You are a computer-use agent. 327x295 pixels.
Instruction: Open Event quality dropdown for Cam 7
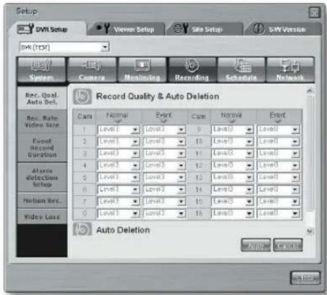[164, 201]
